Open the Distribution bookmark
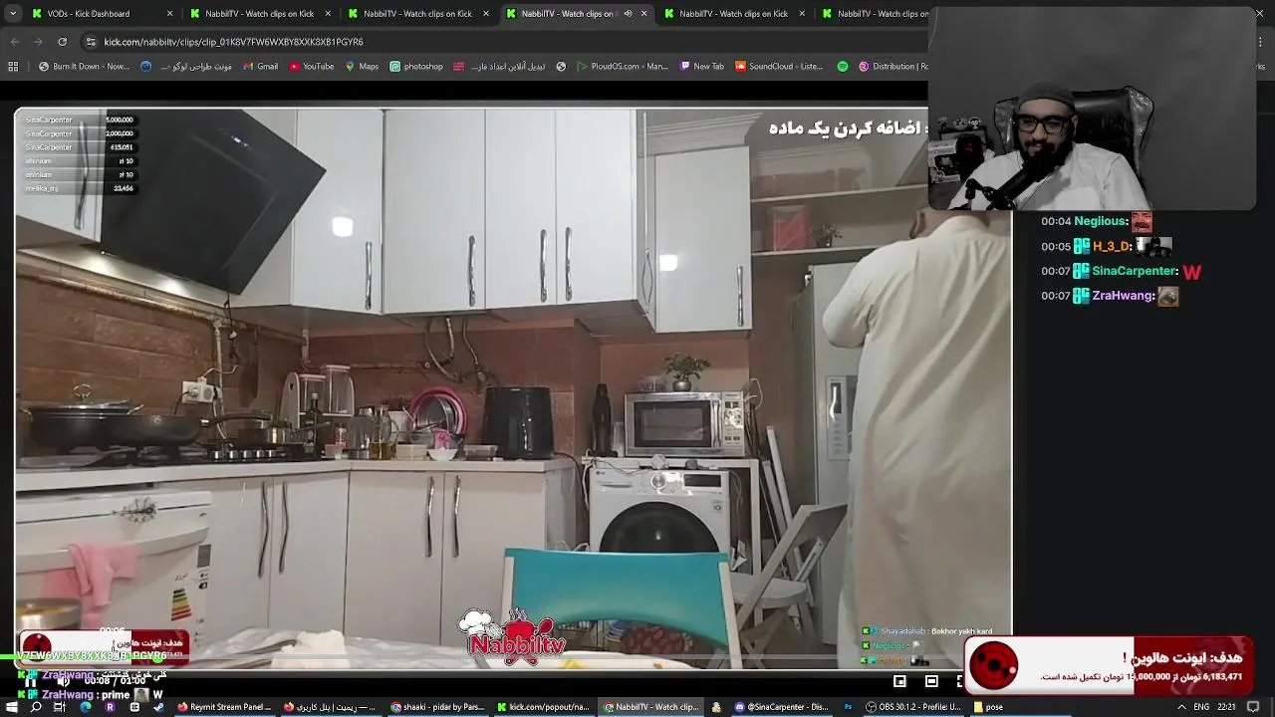The width and height of the screenshot is (1275, 717). 893,67
